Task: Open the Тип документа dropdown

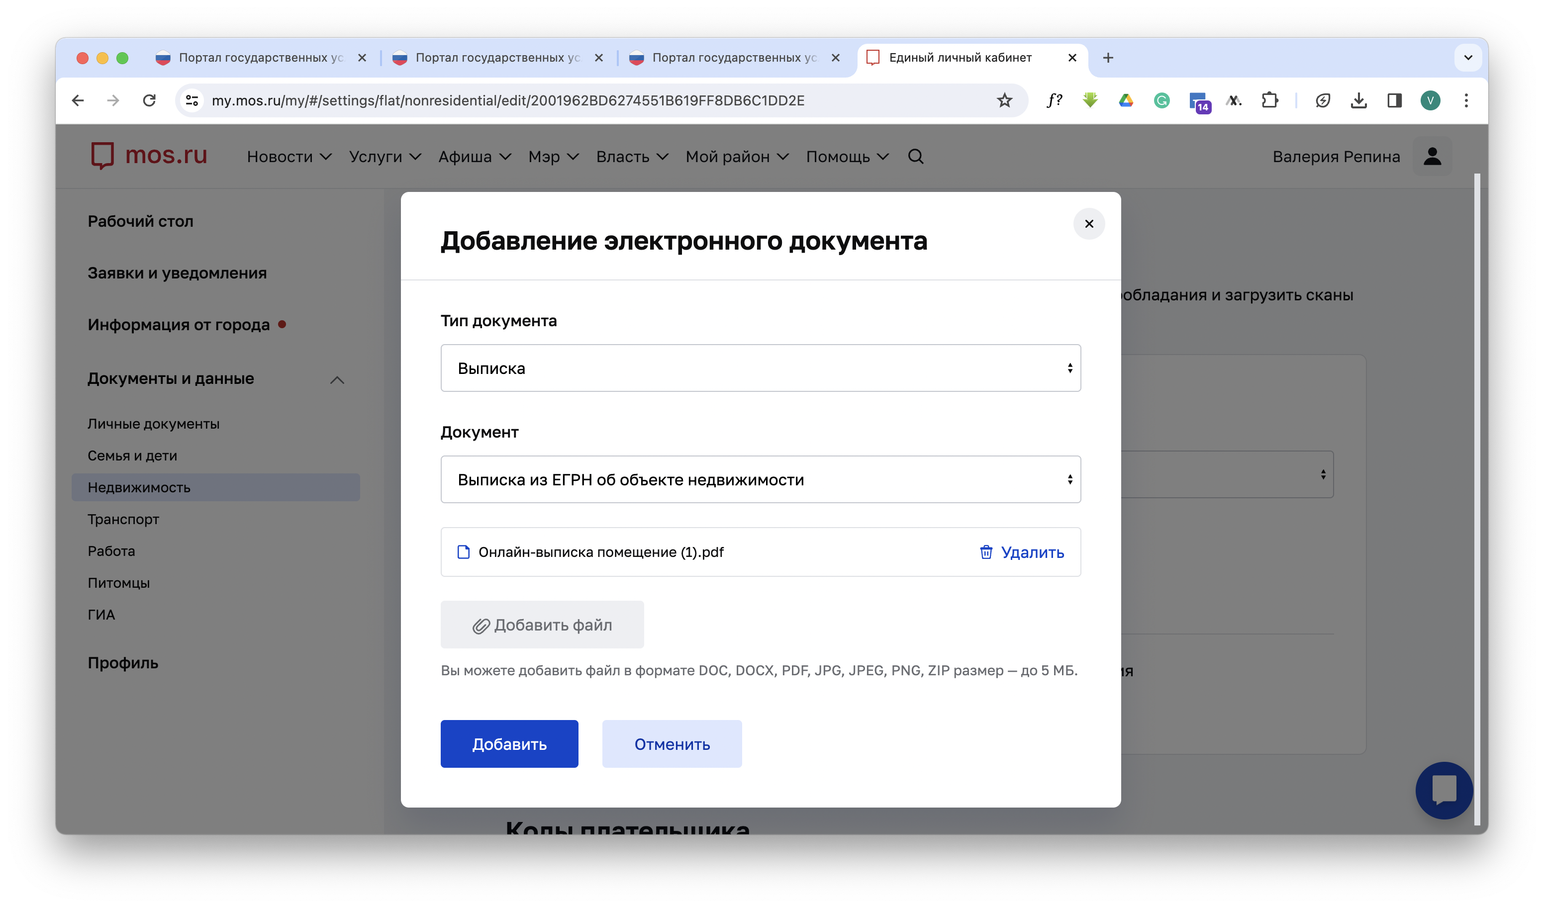Action: [761, 367]
